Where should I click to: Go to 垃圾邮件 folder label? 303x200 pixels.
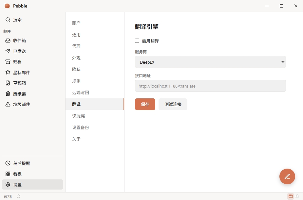click(22, 104)
